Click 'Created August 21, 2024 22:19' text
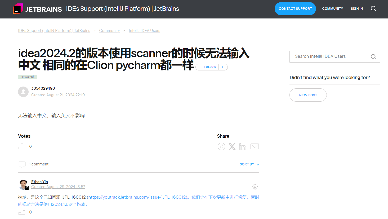This screenshot has width=388, height=219. pyautogui.click(x=58, y=95)
